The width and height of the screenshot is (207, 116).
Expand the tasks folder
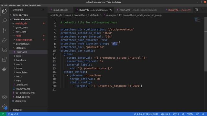[x=19, y=68]
